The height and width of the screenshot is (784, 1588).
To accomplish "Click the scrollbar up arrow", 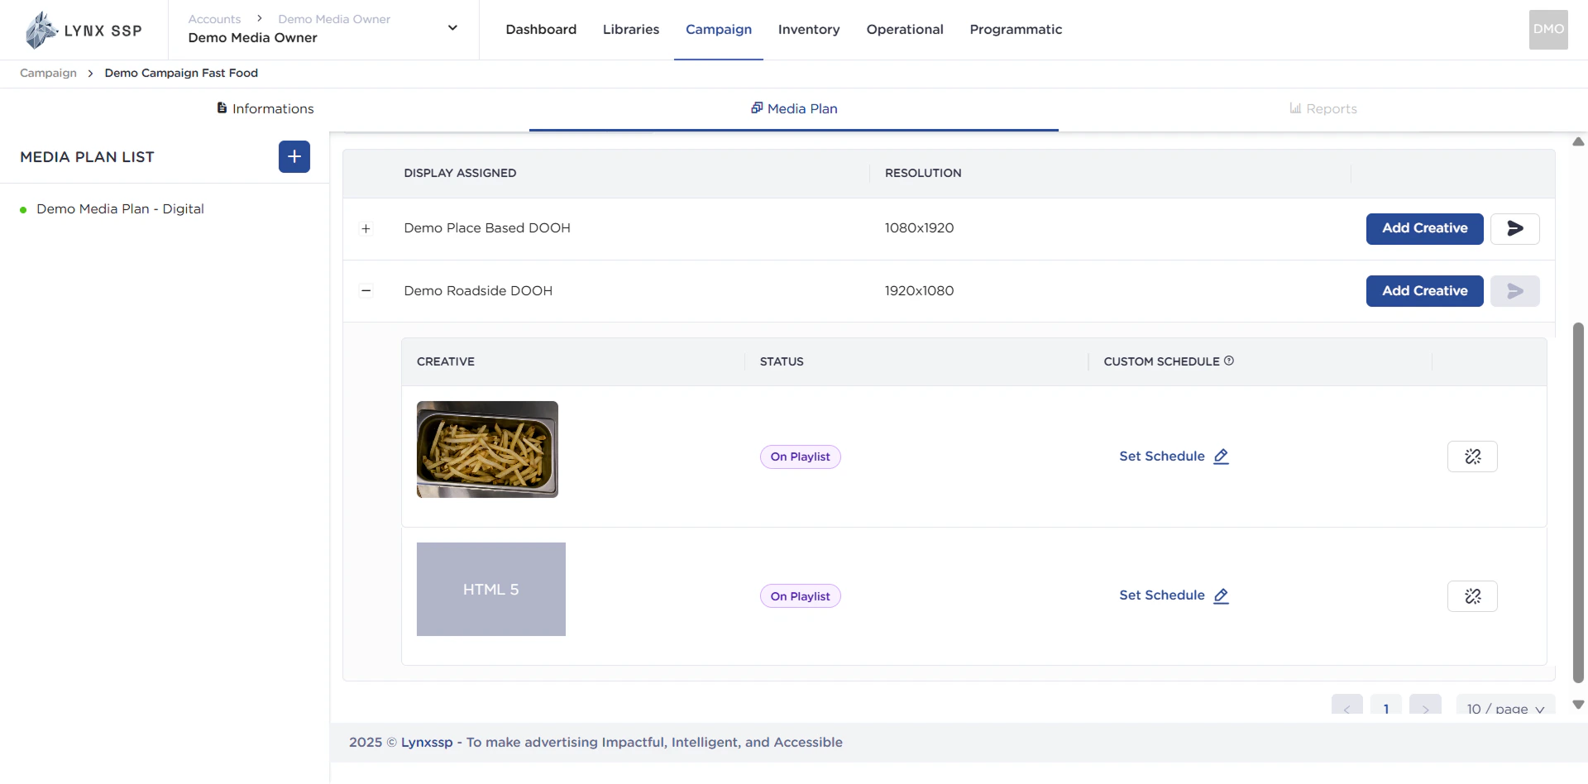I will click(x=1578, y=141).
